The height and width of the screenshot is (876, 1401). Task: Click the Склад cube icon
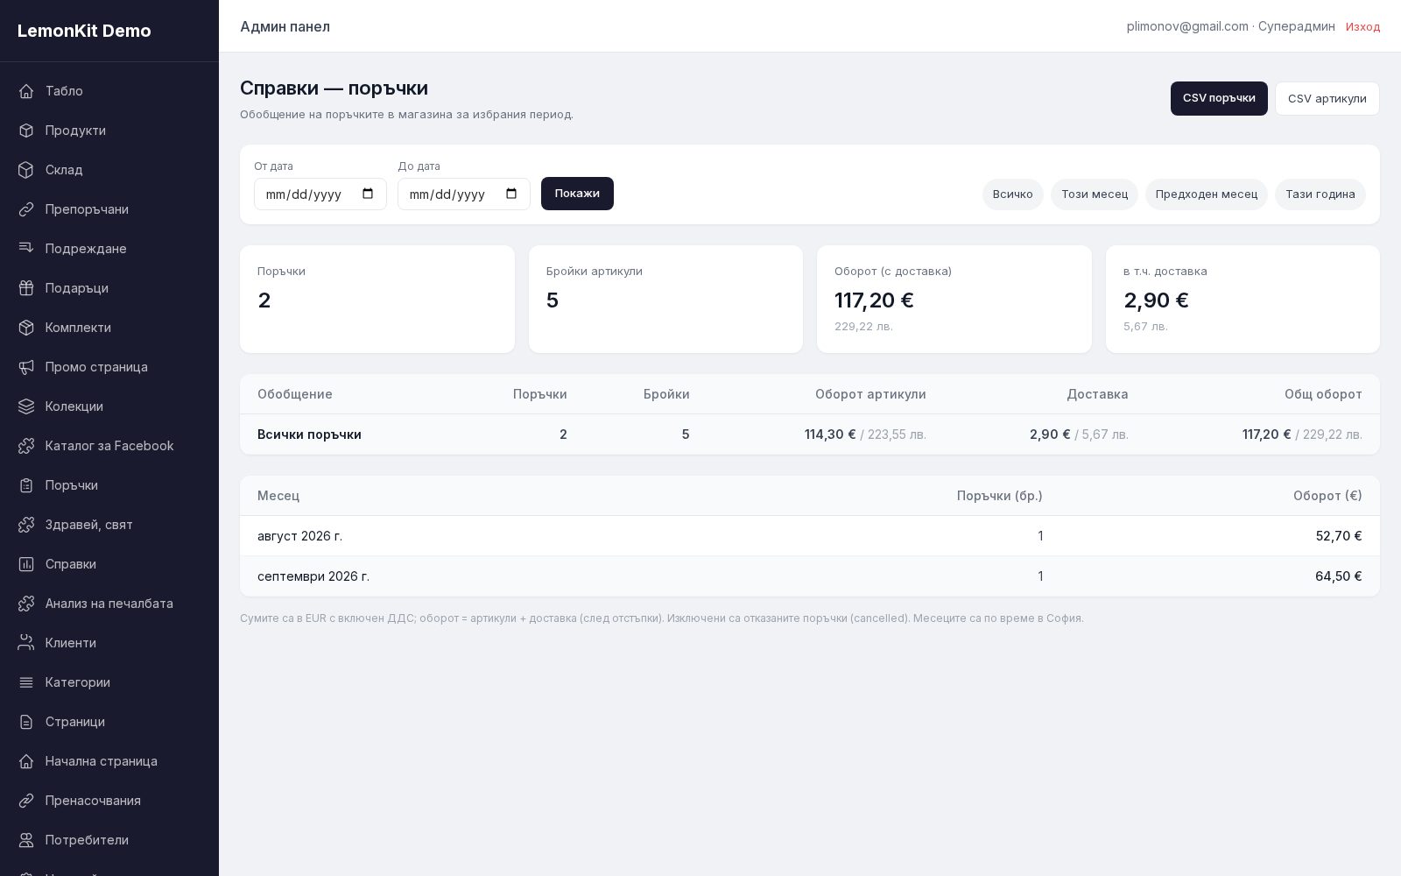(26, 170)
